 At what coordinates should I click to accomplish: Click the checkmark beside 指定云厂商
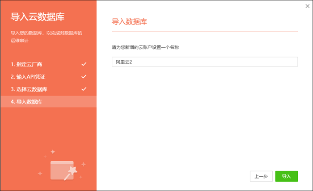(84, 64)
